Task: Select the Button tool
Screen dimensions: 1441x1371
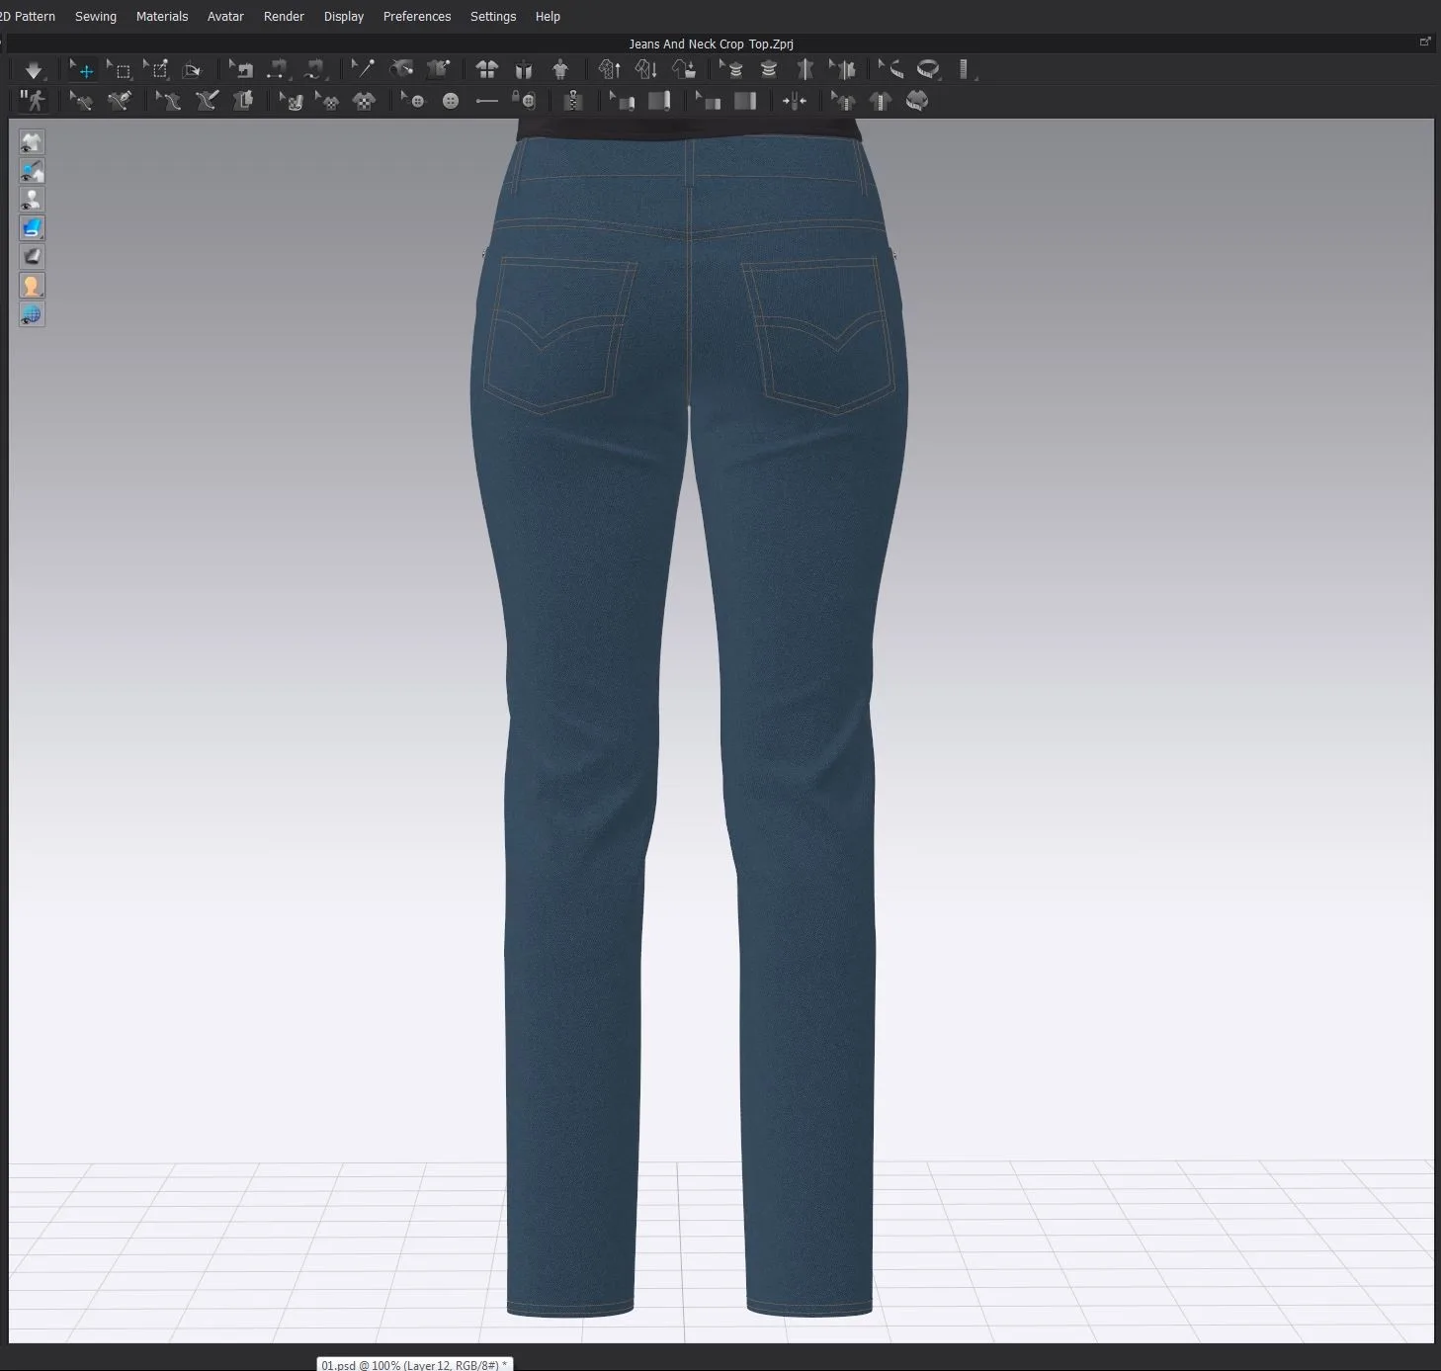Action: point(451,101)
